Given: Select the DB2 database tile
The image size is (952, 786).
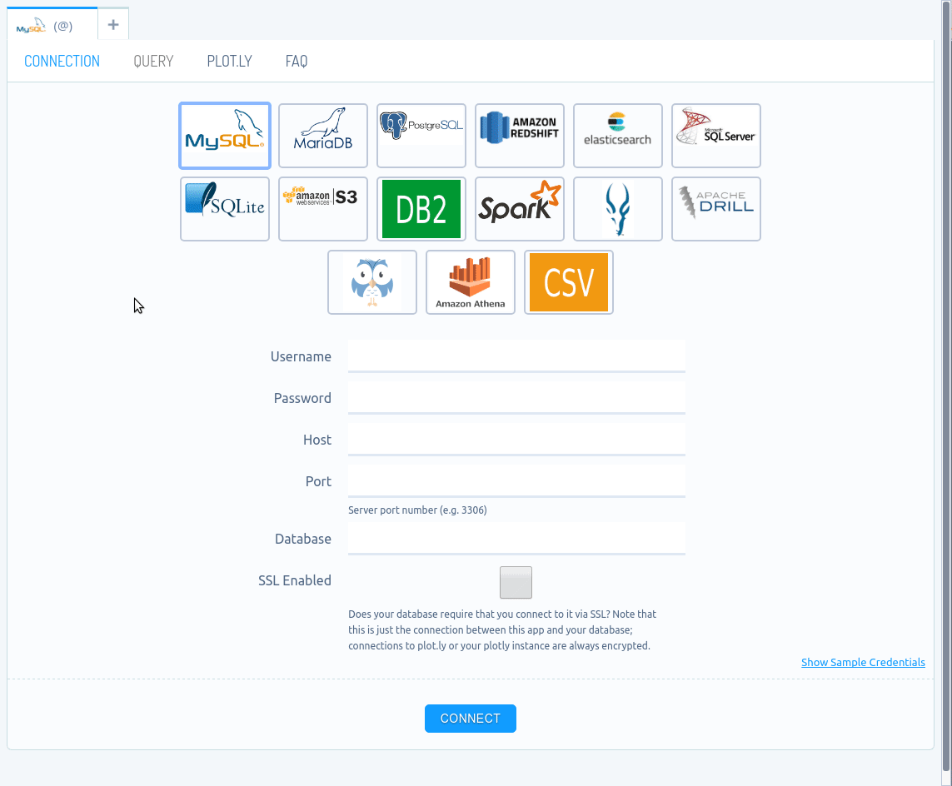Looking at the screenshot, I should [421, 209].
